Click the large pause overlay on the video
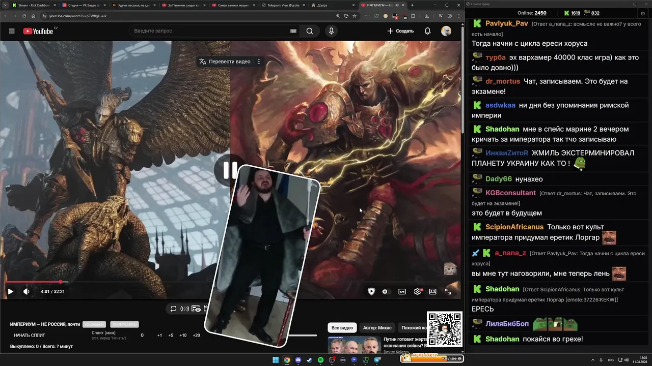Image resolution: width=652 pixels, height=366 pixels. (230, 170)
